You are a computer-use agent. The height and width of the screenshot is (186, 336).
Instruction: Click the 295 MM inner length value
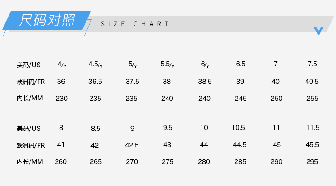[x=312, y=162]
